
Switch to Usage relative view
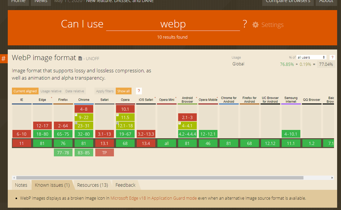point(51,91)
